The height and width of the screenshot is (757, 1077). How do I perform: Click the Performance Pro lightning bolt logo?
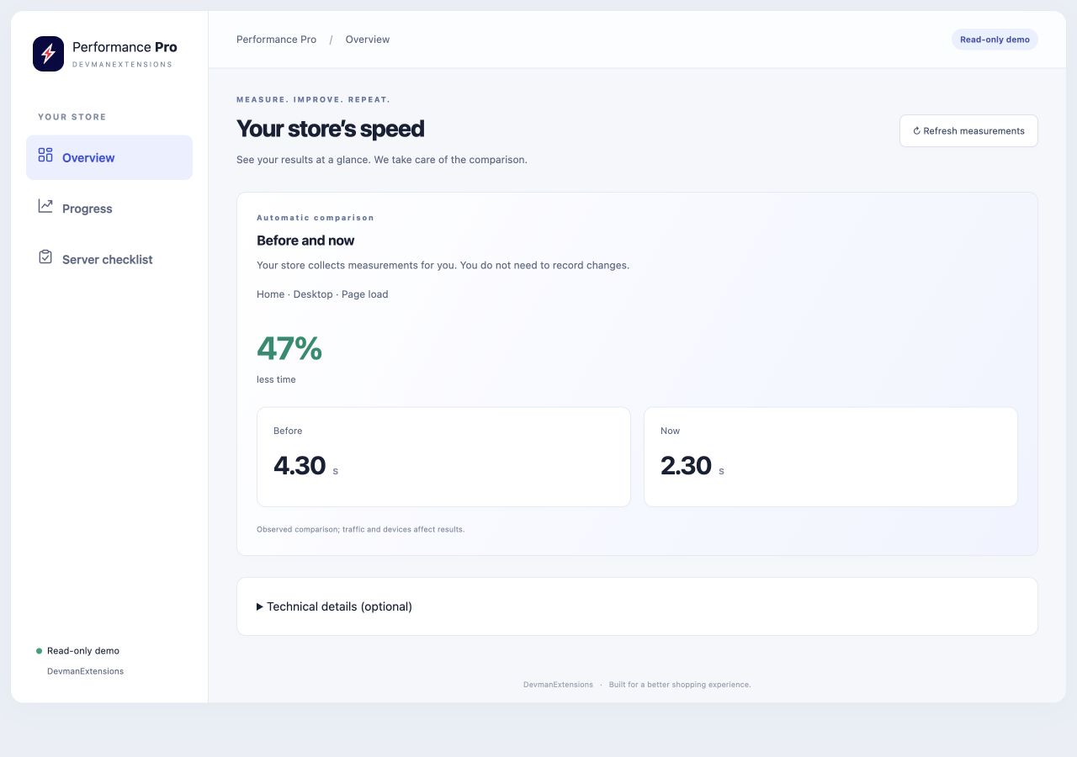pyautogui.click(x=48, y=54)
